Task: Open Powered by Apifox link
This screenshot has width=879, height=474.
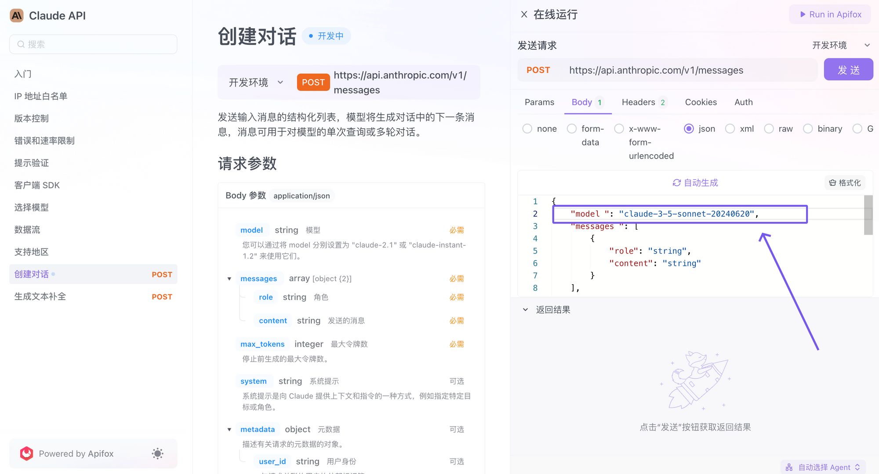Action: 76,454
